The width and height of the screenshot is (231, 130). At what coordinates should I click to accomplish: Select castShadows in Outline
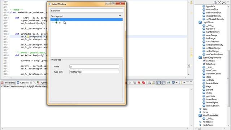[213, 42]
